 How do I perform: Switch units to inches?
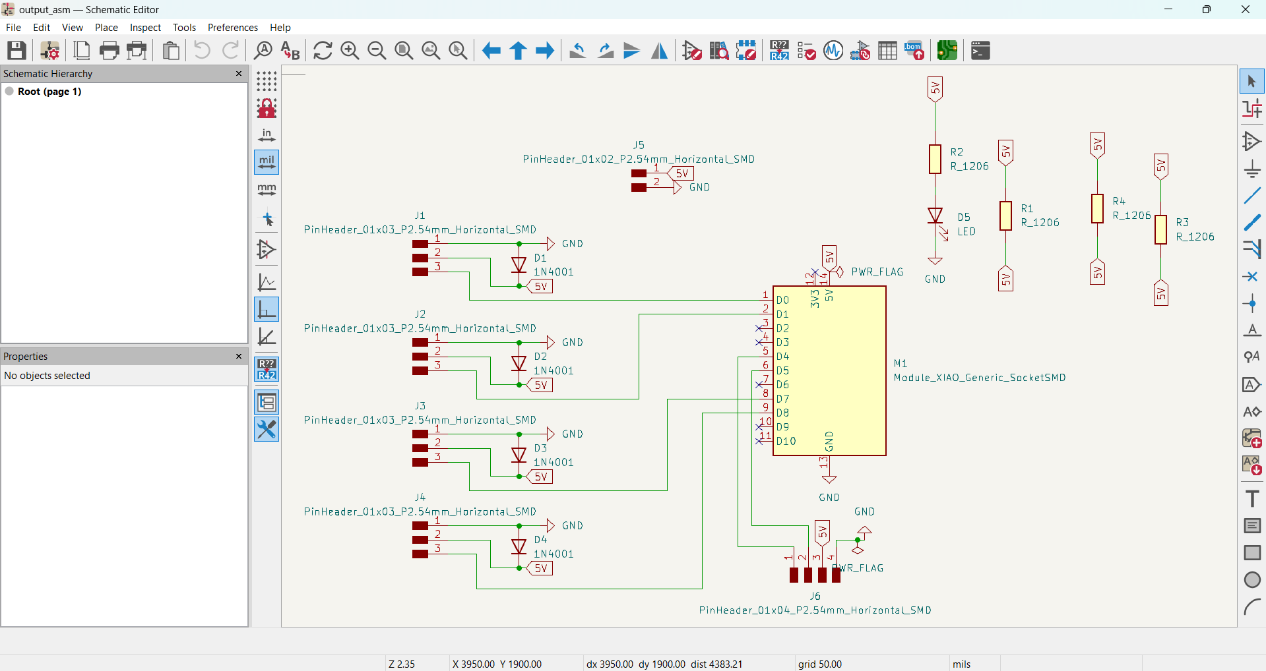(x=267, y=135)
